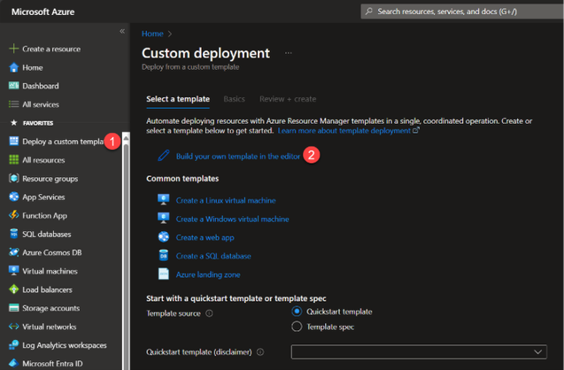Open Virtual machines in the sidebar

coord(50,271)
